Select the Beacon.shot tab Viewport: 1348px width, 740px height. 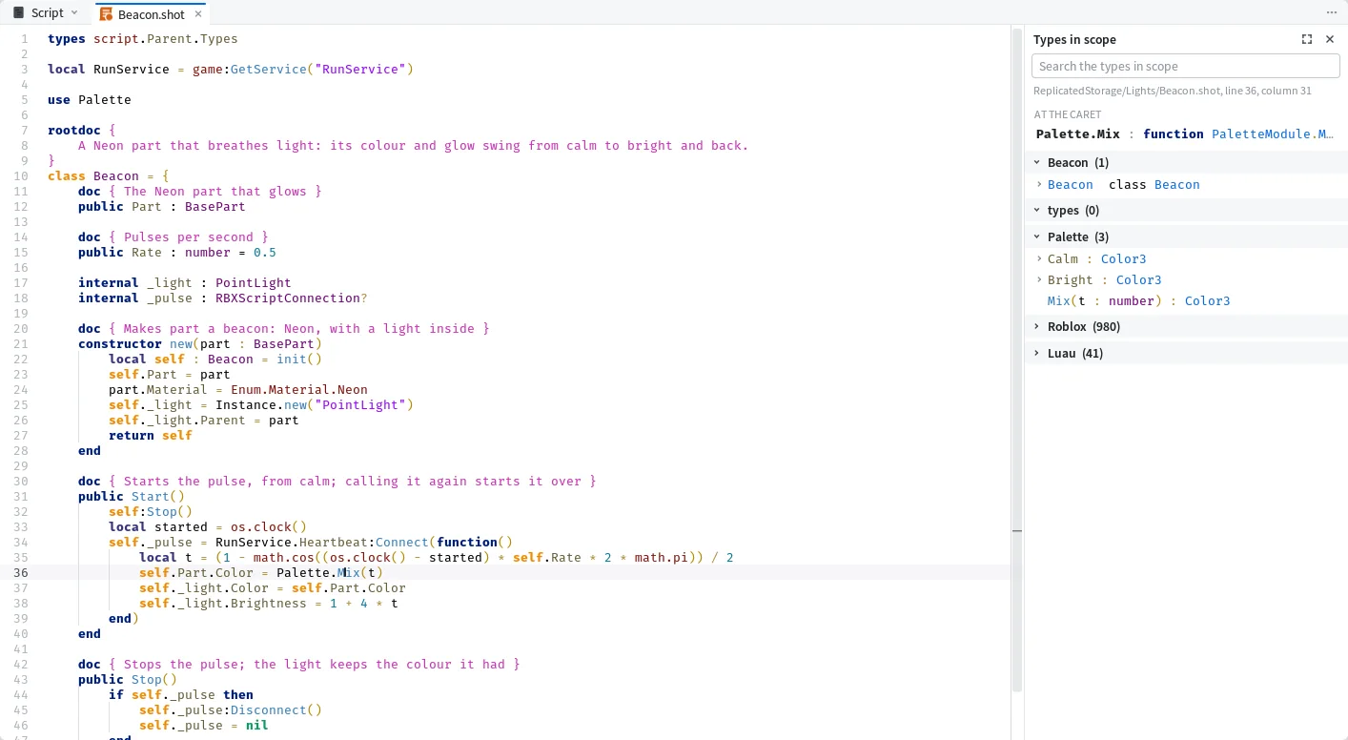[x=151, y=13]
